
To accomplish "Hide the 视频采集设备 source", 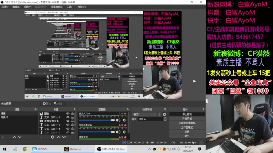I will (68, 121).
